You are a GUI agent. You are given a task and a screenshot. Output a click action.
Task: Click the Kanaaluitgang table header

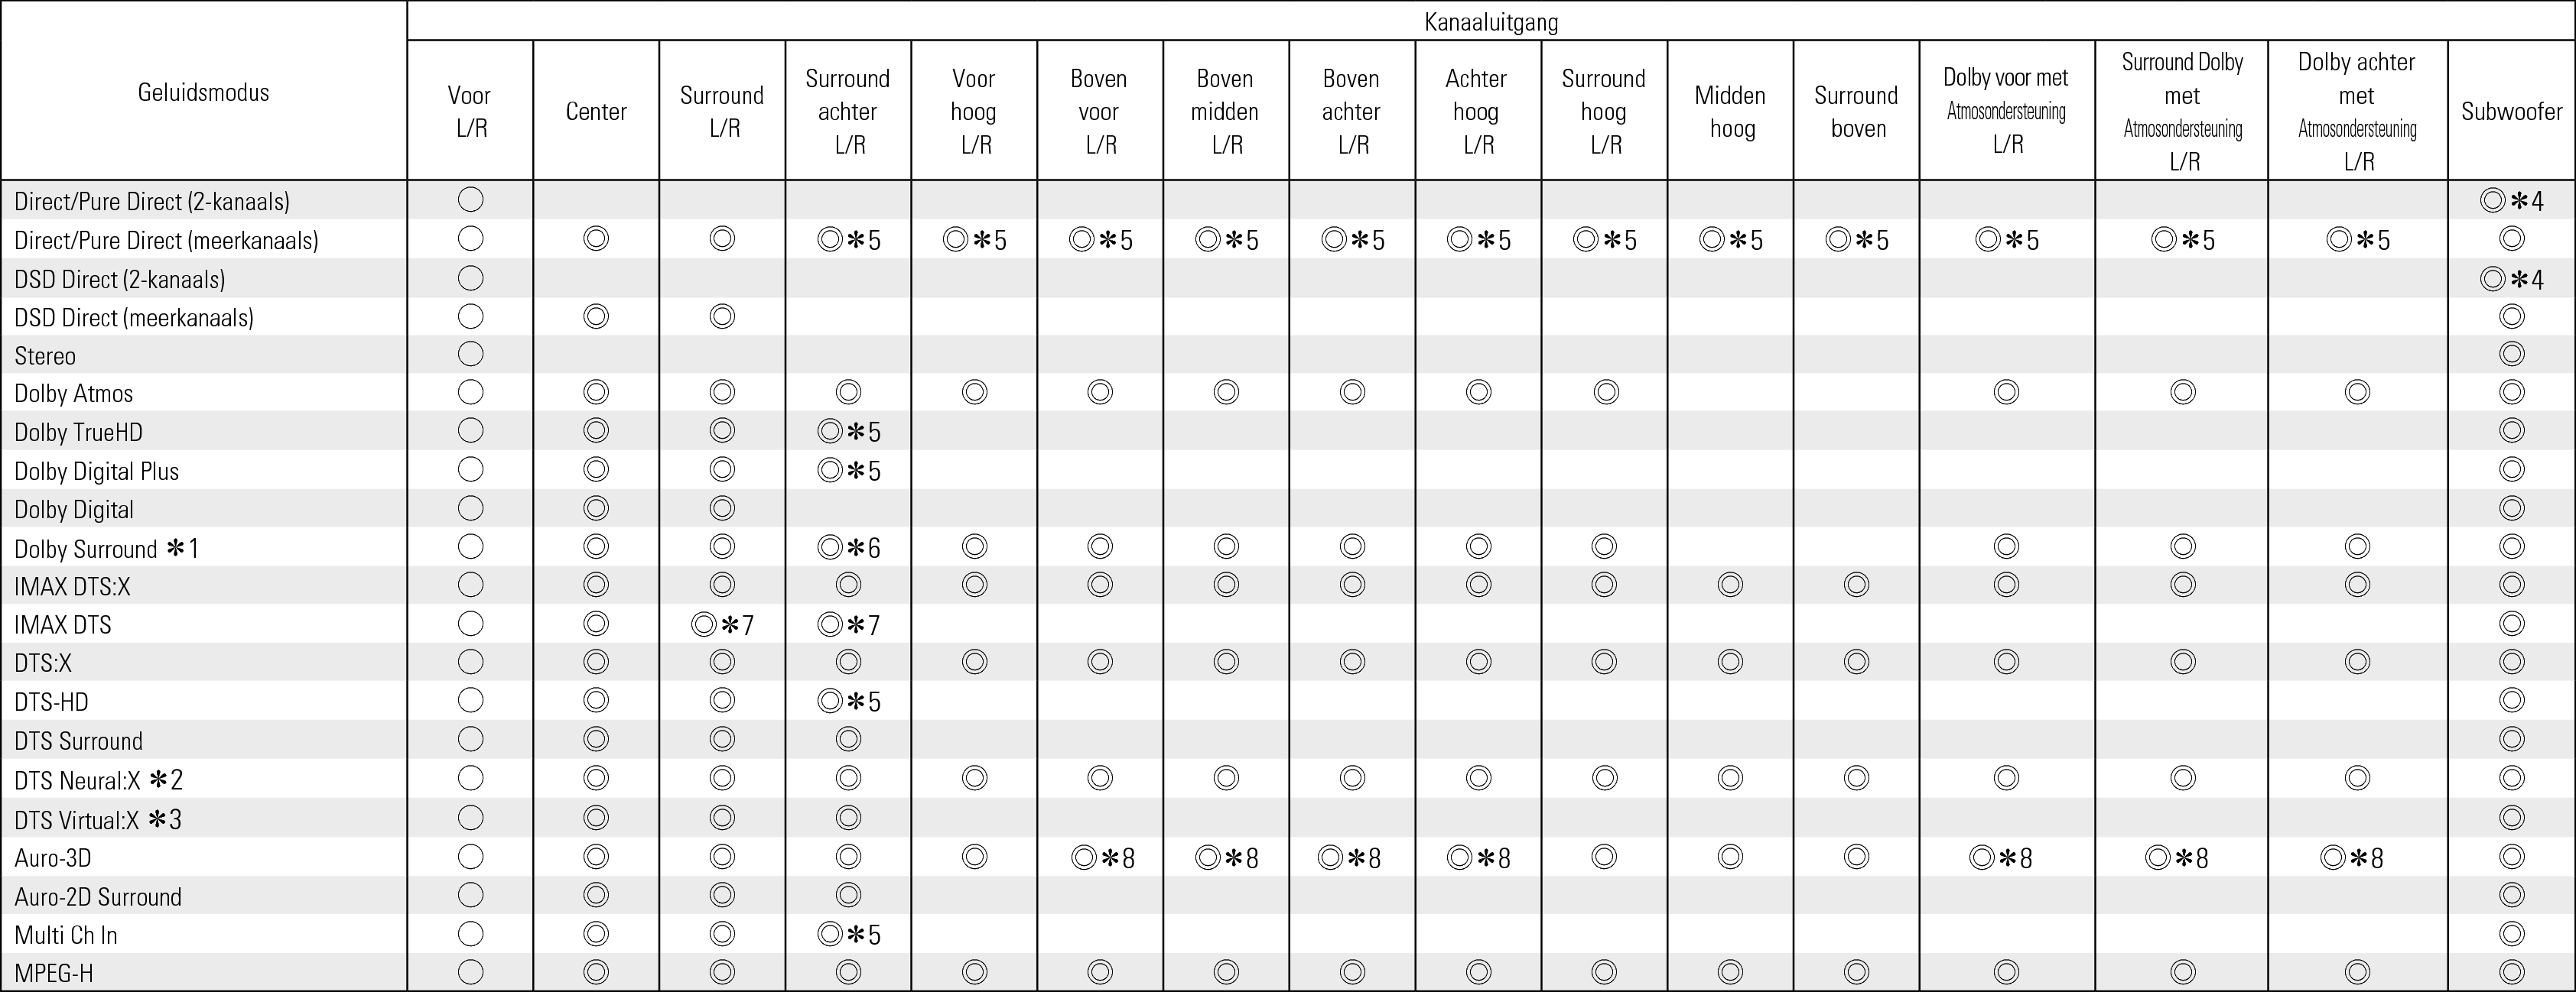[1490, 22]
